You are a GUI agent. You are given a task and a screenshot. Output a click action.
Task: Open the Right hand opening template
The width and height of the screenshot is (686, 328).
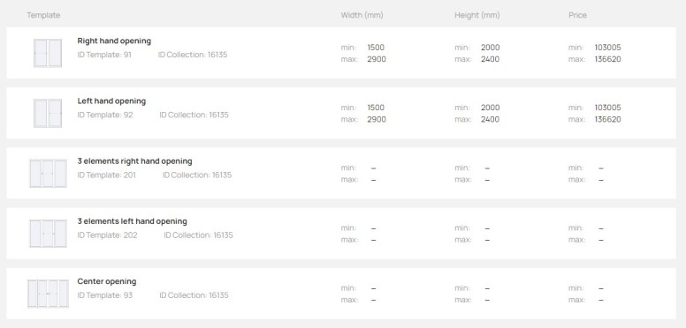114,41
